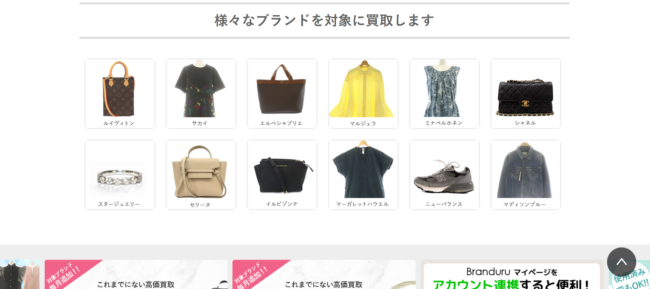Open the スタージュエリー ring card

coord(120,175)
